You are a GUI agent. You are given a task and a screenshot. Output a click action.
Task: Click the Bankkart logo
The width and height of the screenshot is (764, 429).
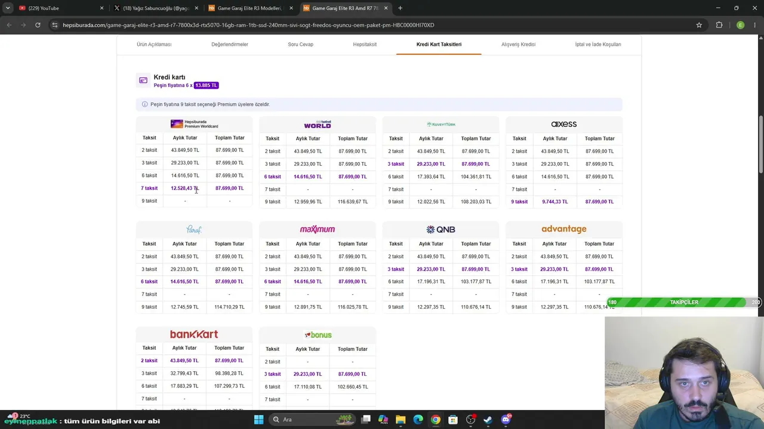click(x=194, y=334)
